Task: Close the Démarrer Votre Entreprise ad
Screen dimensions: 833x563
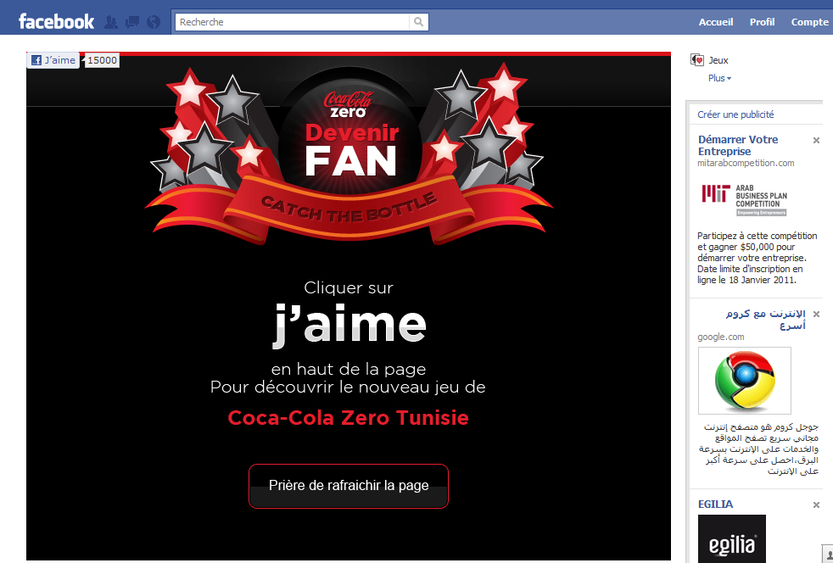Action: click(816, 140)
